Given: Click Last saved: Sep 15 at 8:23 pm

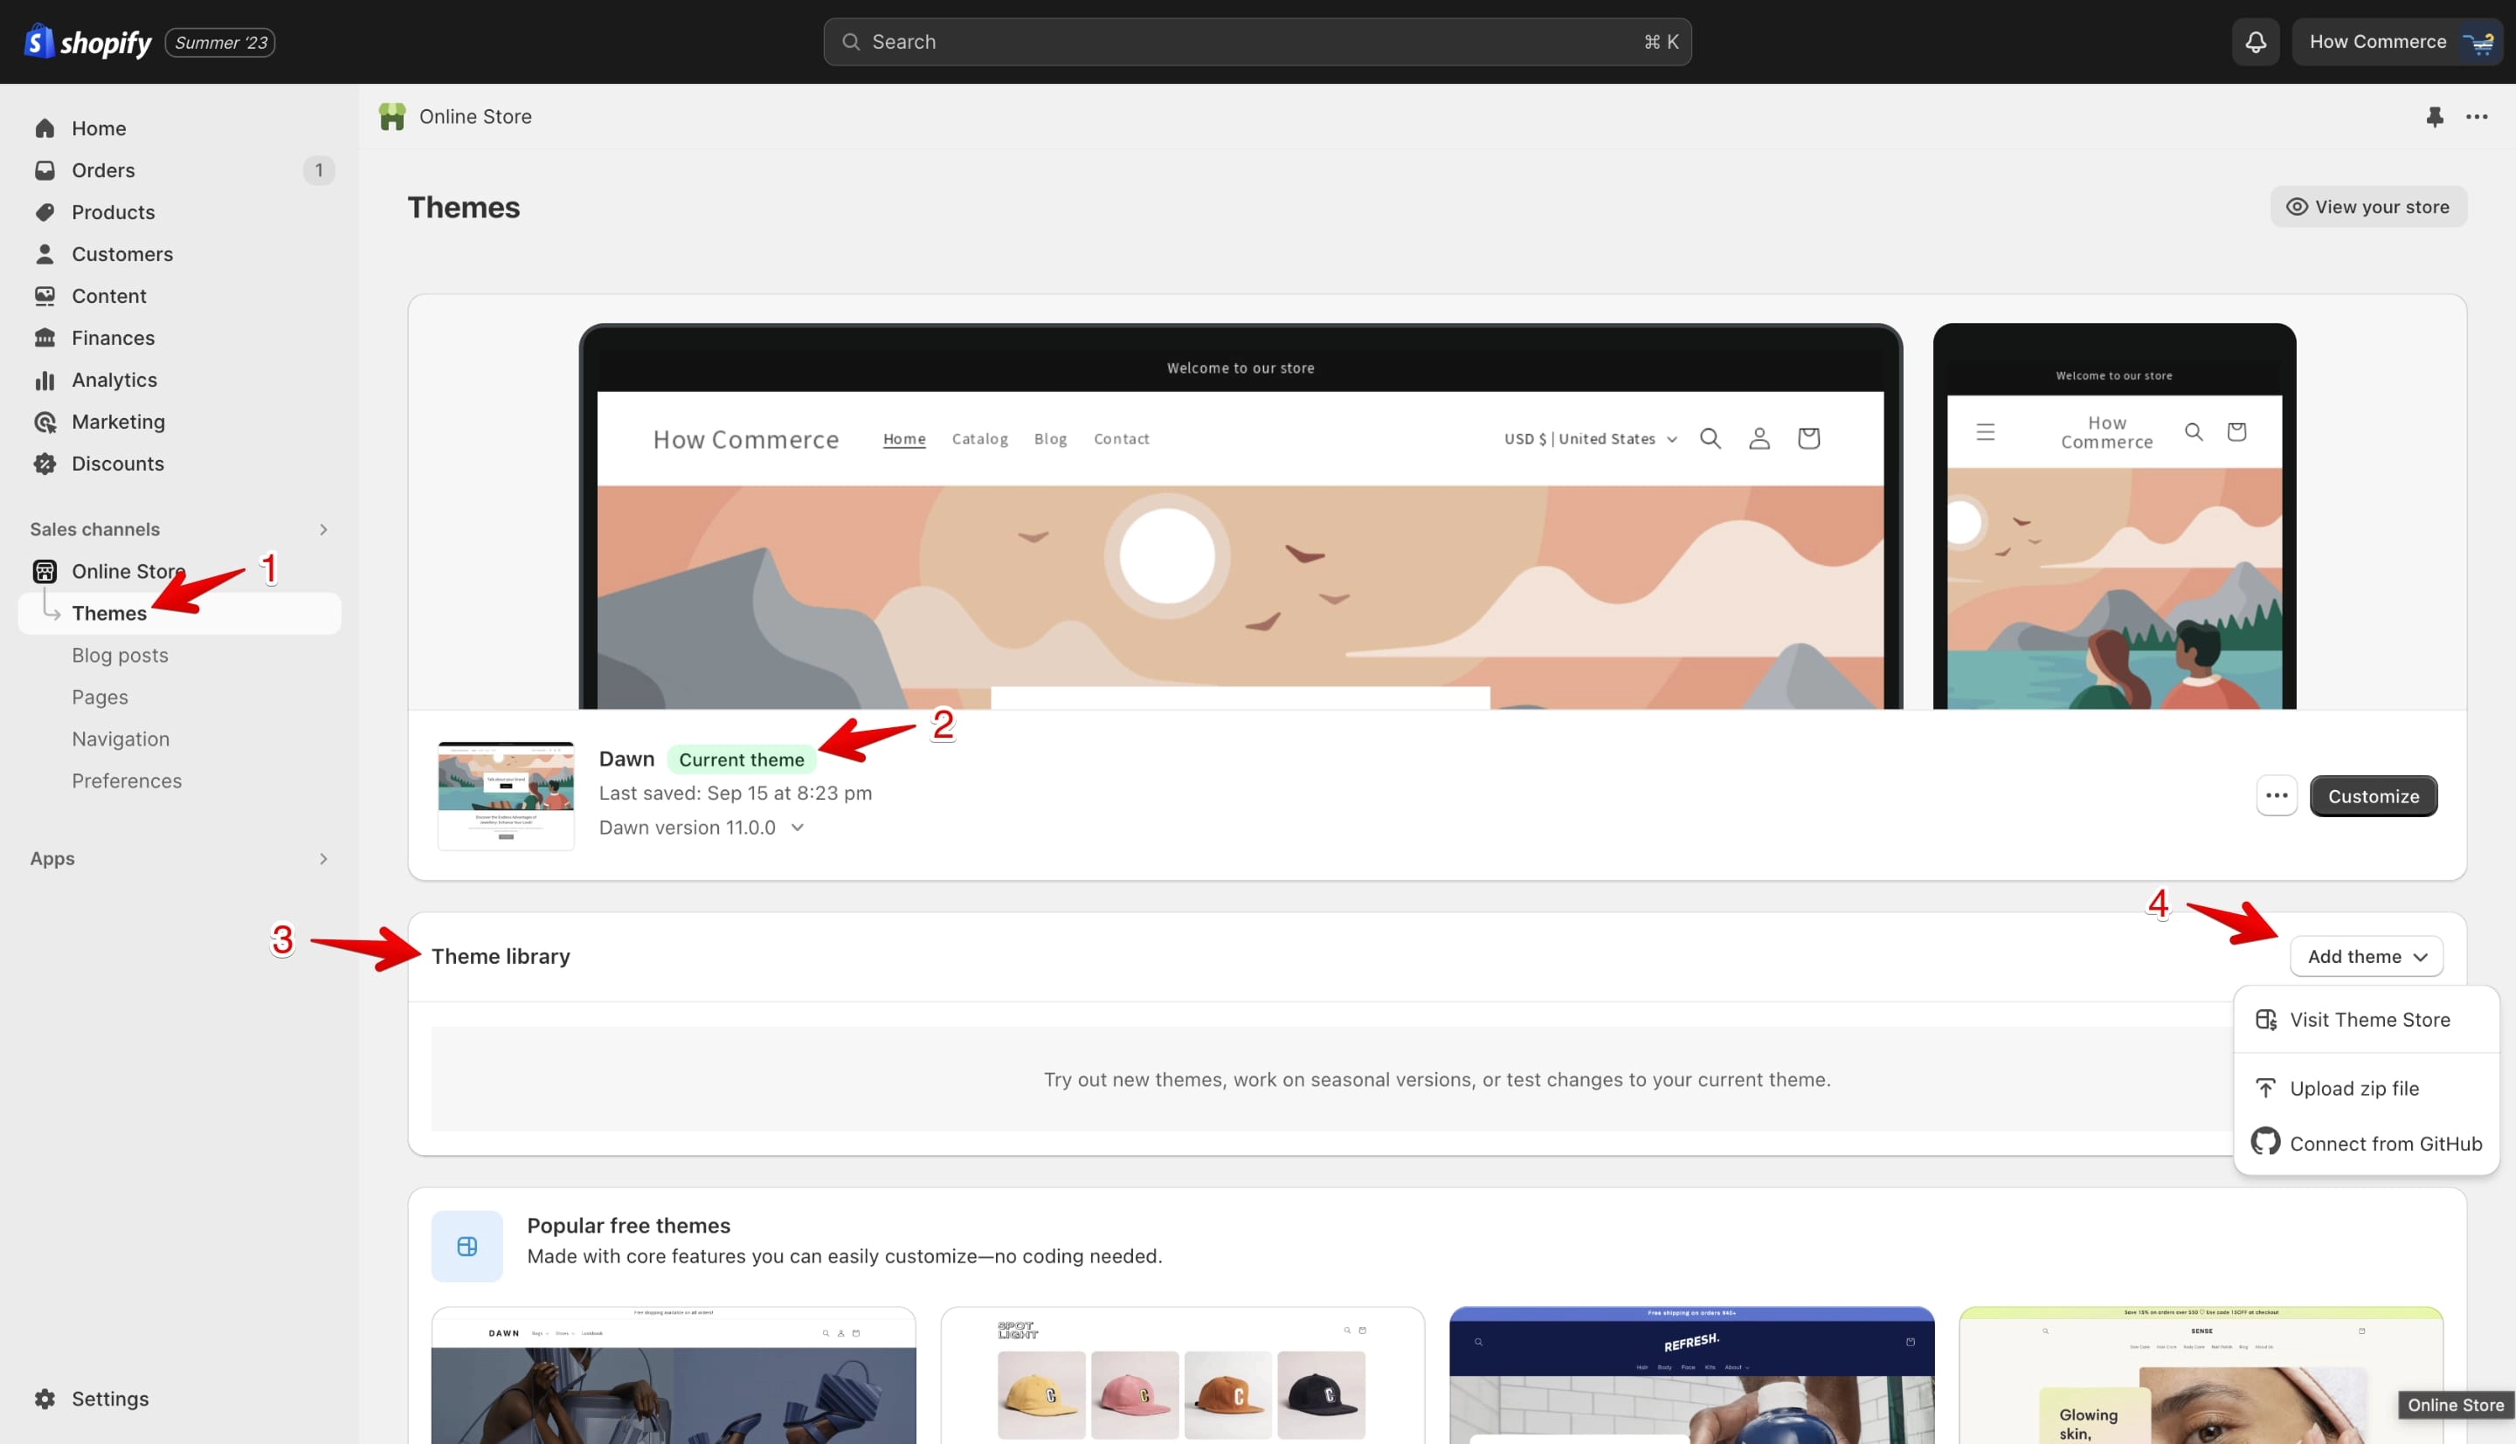Looking at the screenshot, I should coord(736,793).
